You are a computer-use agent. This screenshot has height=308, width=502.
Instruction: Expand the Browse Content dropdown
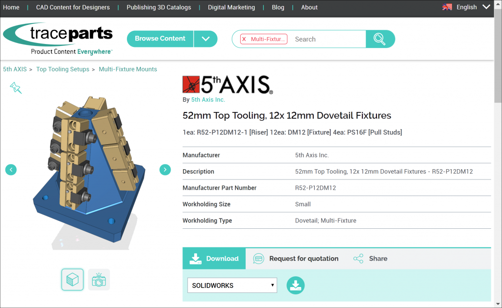click(x=205, y=39)
